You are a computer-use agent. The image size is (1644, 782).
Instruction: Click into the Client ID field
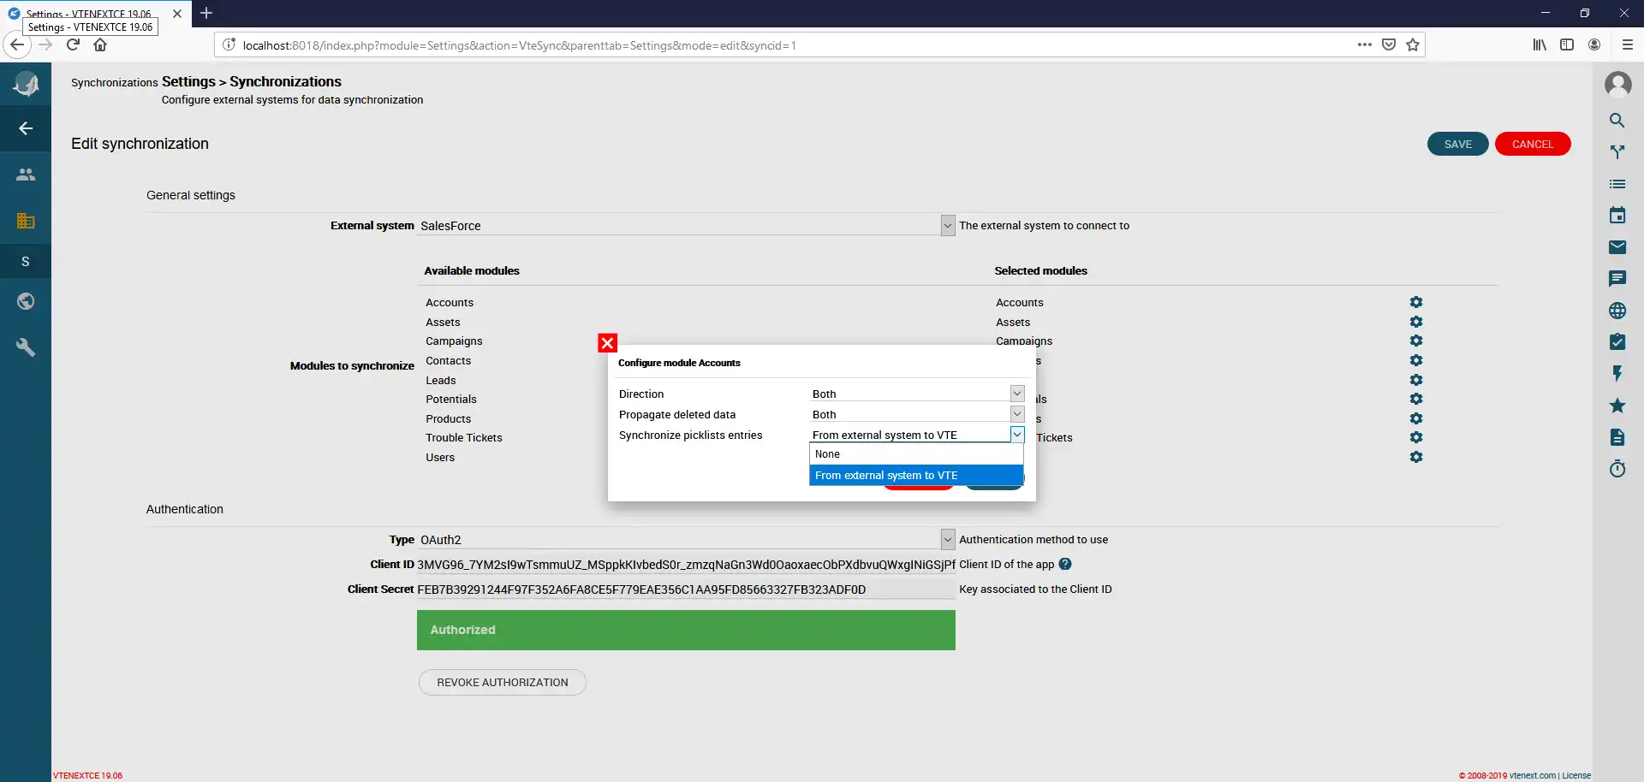click(x=686, y=565)
